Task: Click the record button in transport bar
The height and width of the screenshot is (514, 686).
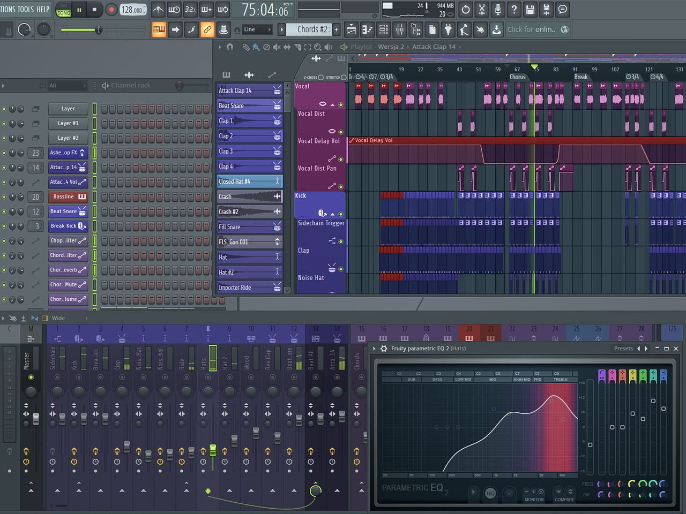Action: (111, 10)
